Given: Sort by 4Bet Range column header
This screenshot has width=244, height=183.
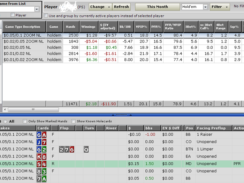Looking at the screenshot, I should (221, 27).
